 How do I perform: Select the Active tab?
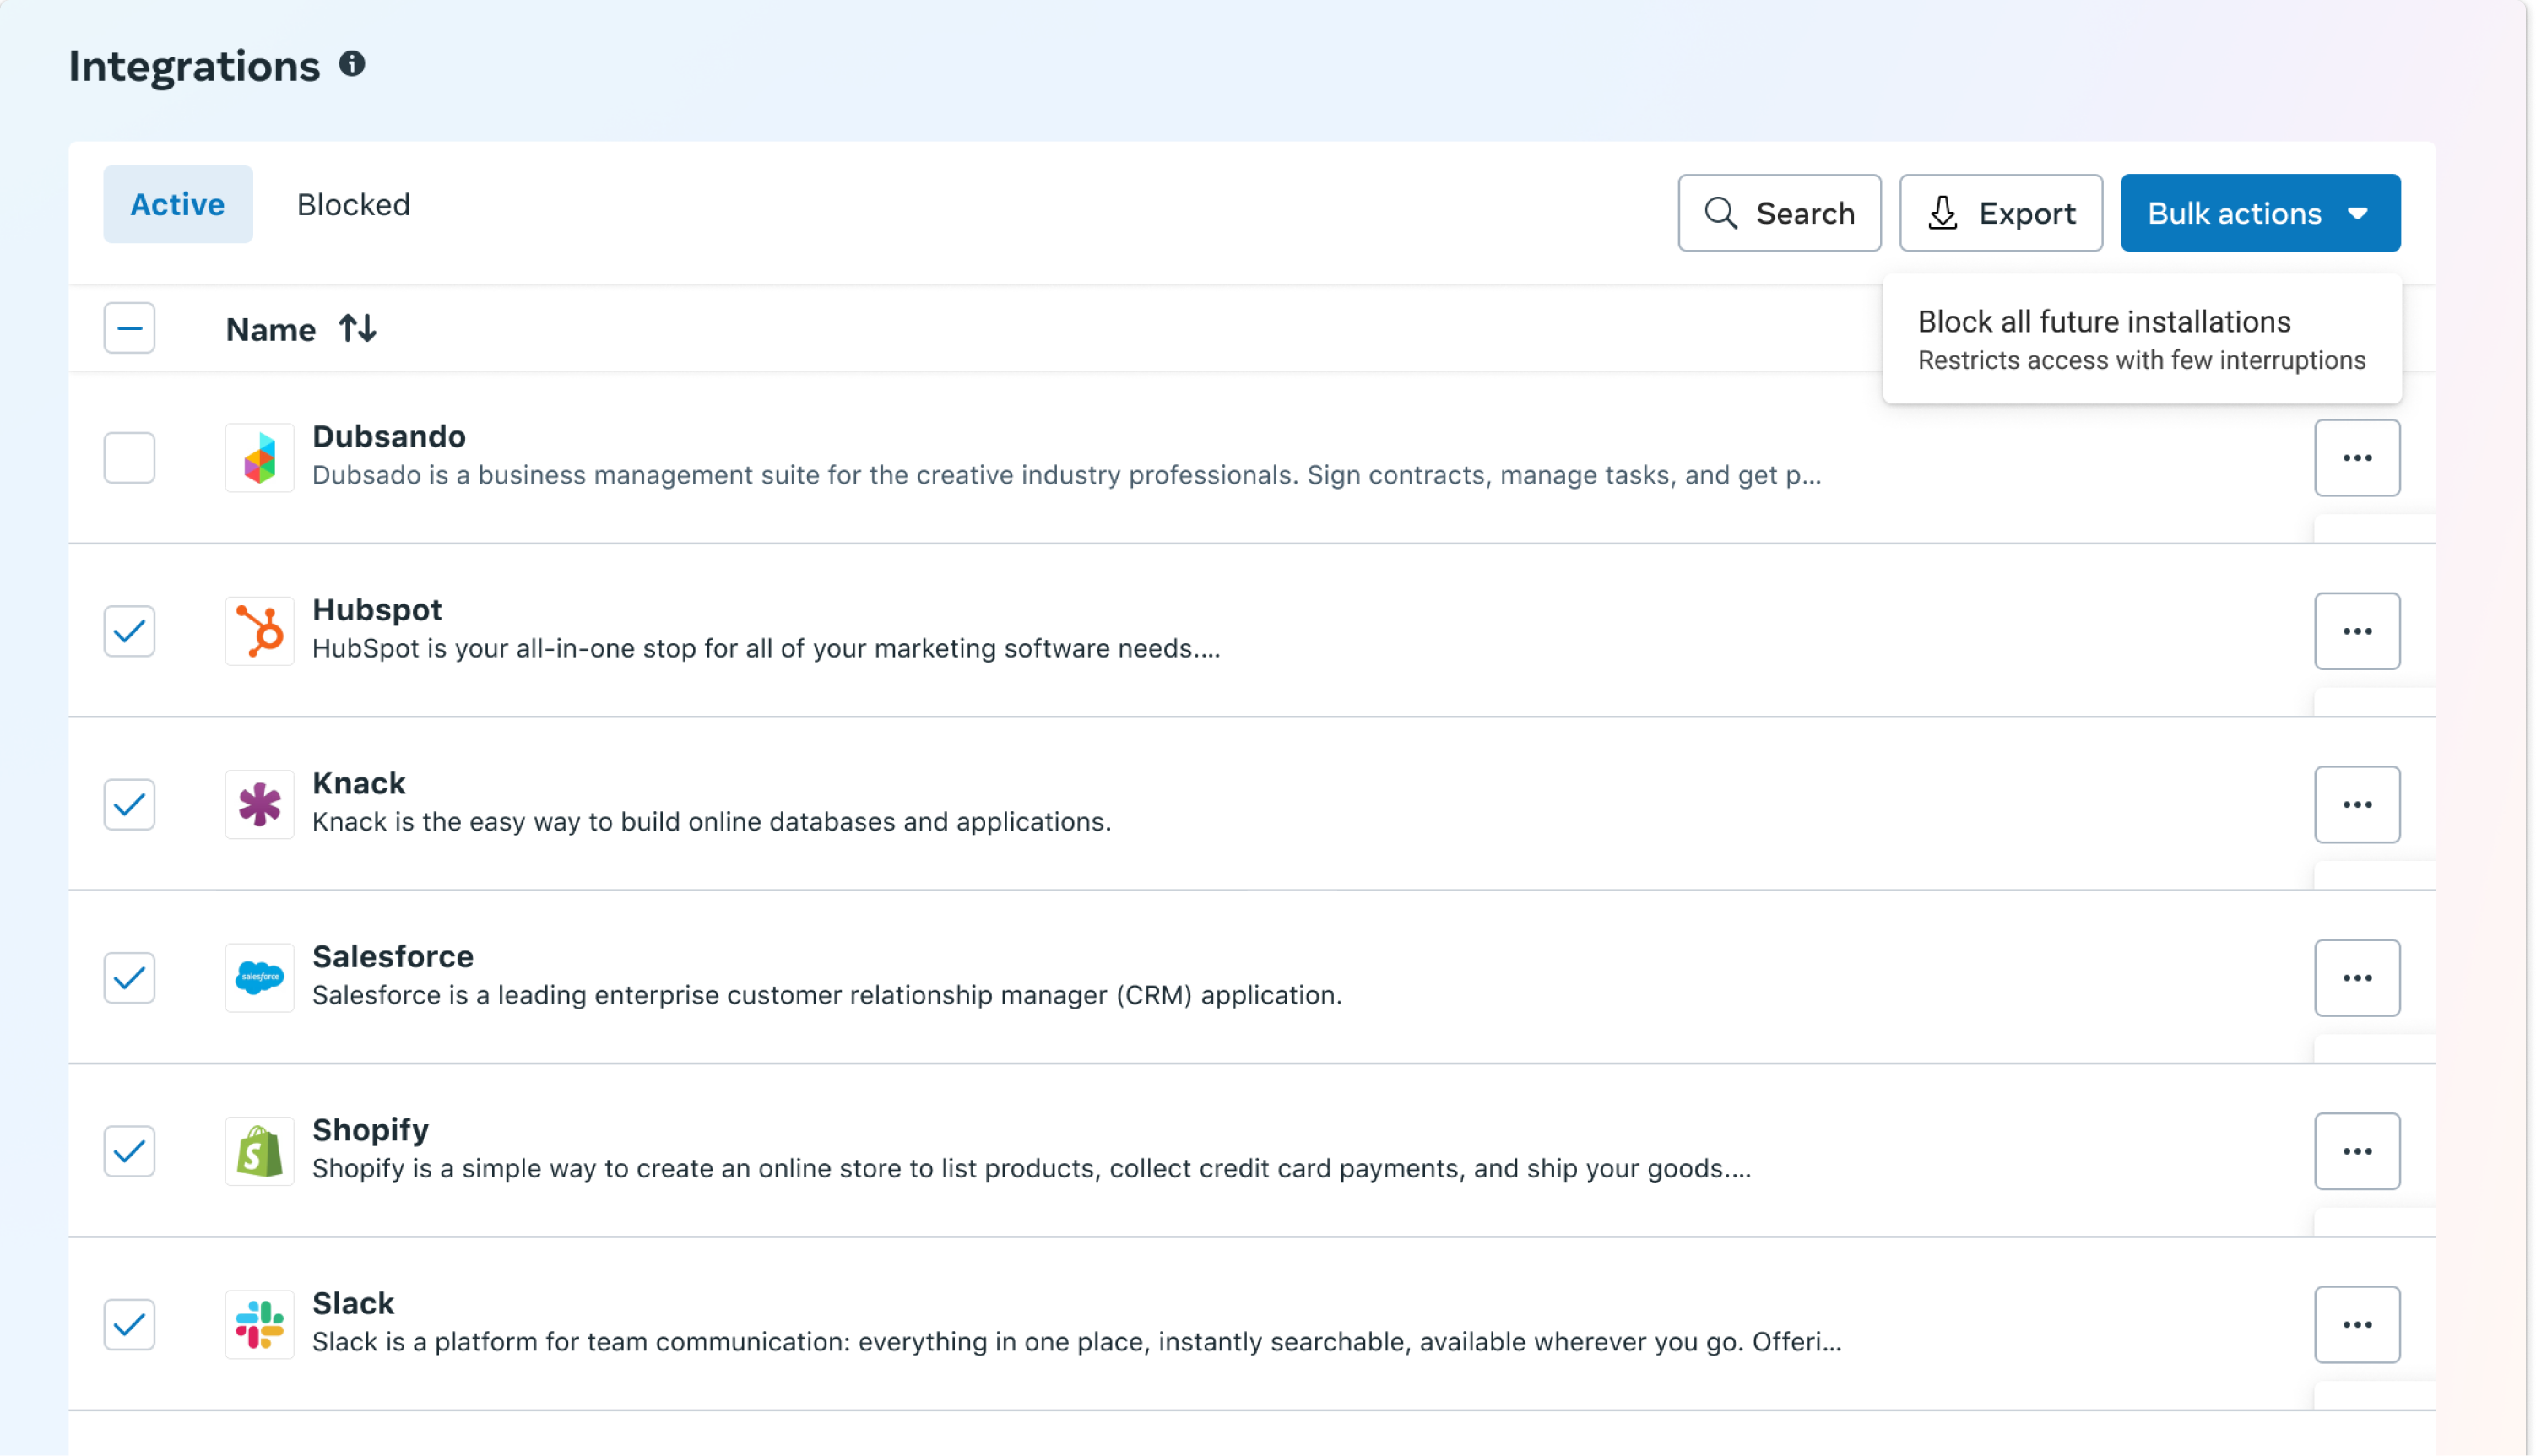(178, 204)
